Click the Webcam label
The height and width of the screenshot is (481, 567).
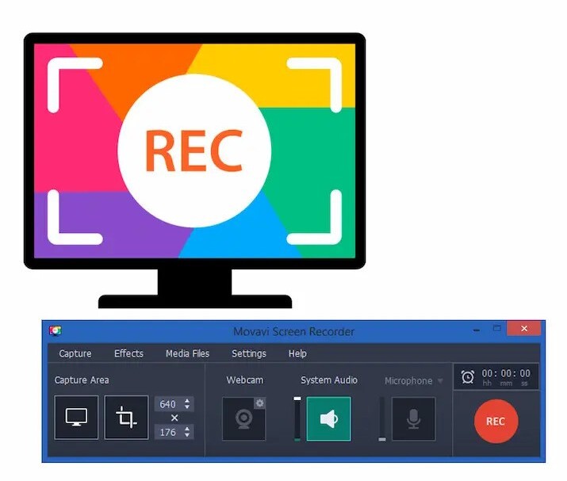245,380
